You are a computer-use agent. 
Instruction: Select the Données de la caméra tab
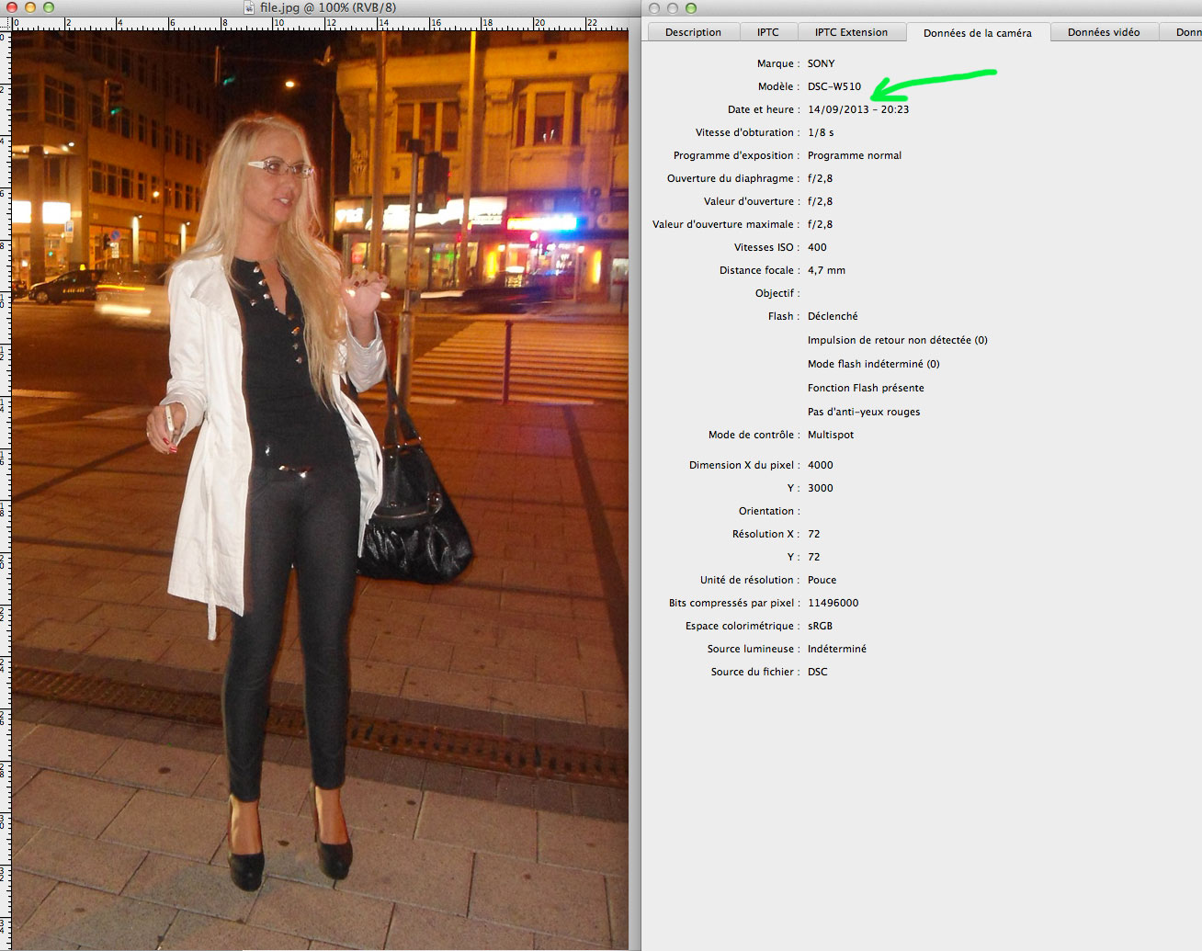point(977,33)
